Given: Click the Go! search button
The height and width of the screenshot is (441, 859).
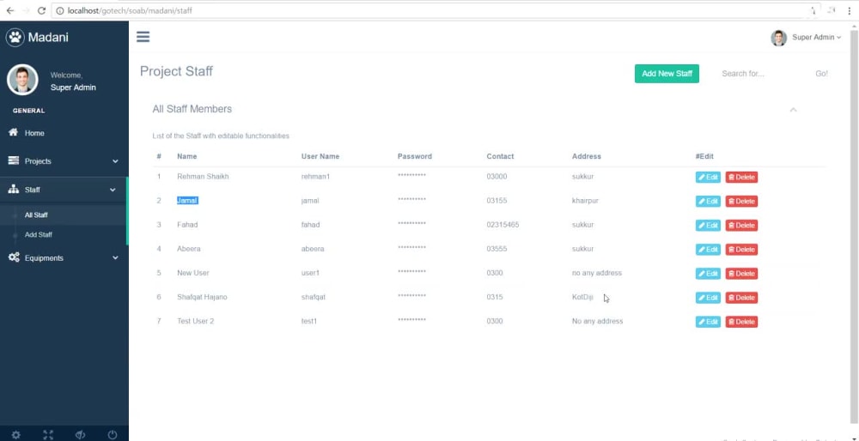Looking at the screenshot, I should click(x=821, y=73).
